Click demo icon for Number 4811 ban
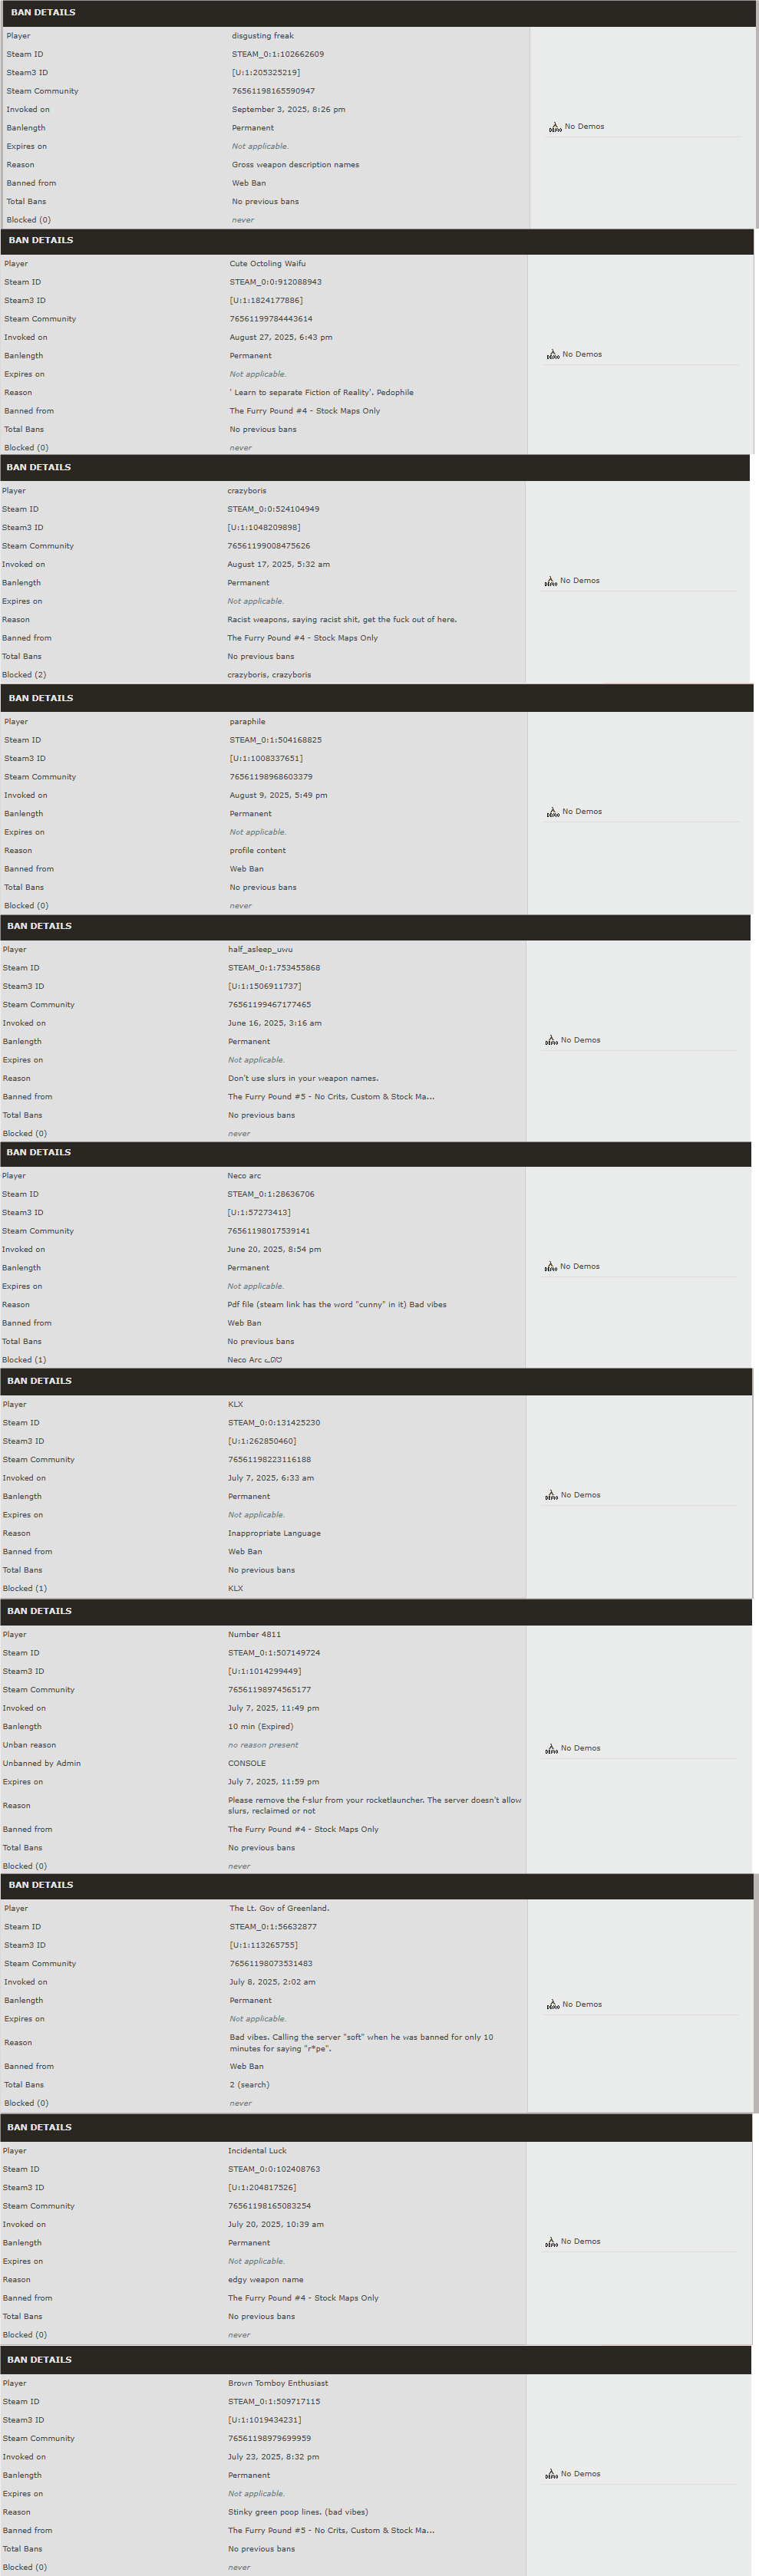The height and width of the screenshot is (2576, 759). (x=552, y=1749)
